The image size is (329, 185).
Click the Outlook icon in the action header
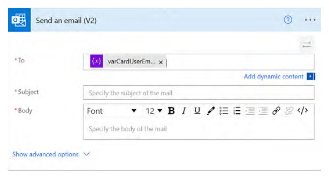[19, 20]
